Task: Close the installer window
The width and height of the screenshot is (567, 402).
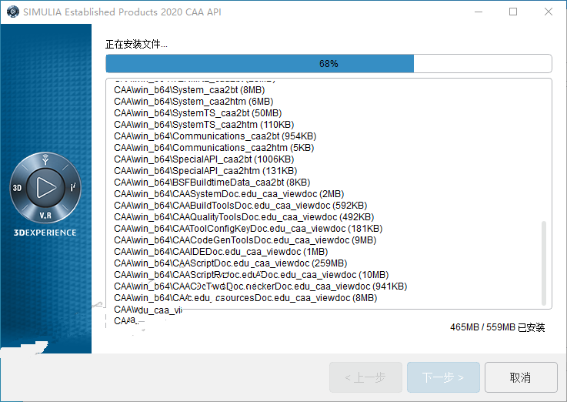Action: 549,12
